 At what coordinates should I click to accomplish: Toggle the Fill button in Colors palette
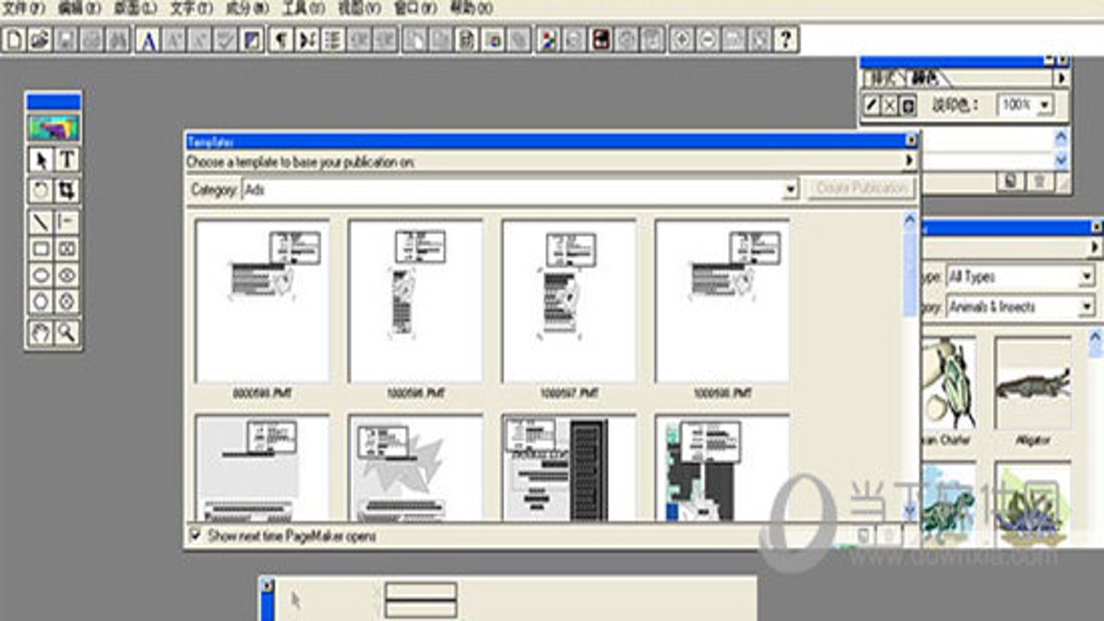pos(890,105)
